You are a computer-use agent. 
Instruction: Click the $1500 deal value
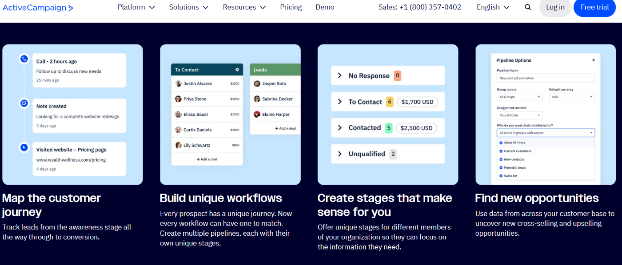pos(235,83)
